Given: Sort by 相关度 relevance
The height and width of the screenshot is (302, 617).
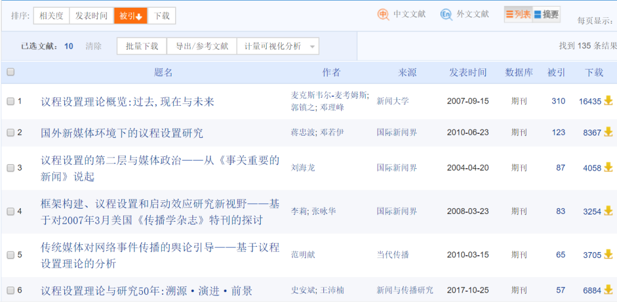Looking at the screenshot, I should (51, 16).
